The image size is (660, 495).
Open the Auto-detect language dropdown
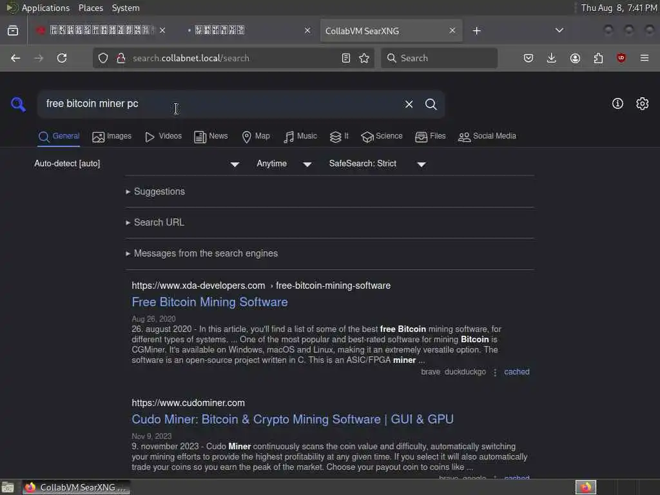pos(137,164)
